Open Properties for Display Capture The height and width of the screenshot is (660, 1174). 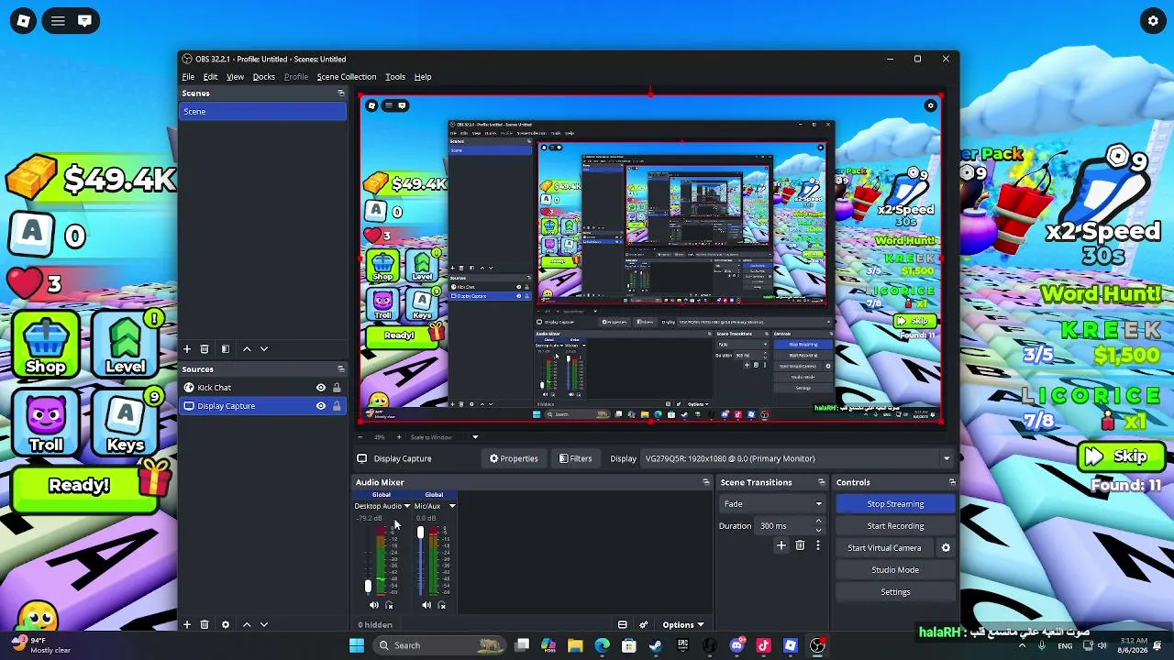[514, 458]
